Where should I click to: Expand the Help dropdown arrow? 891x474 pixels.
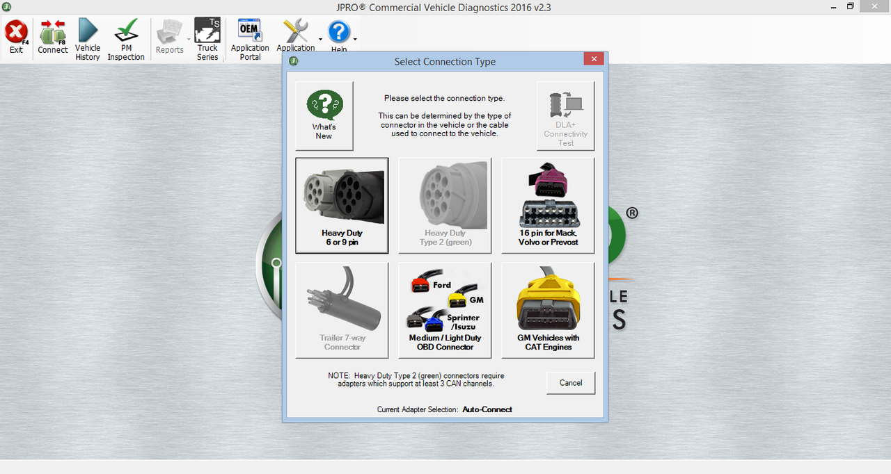[355, 40]
